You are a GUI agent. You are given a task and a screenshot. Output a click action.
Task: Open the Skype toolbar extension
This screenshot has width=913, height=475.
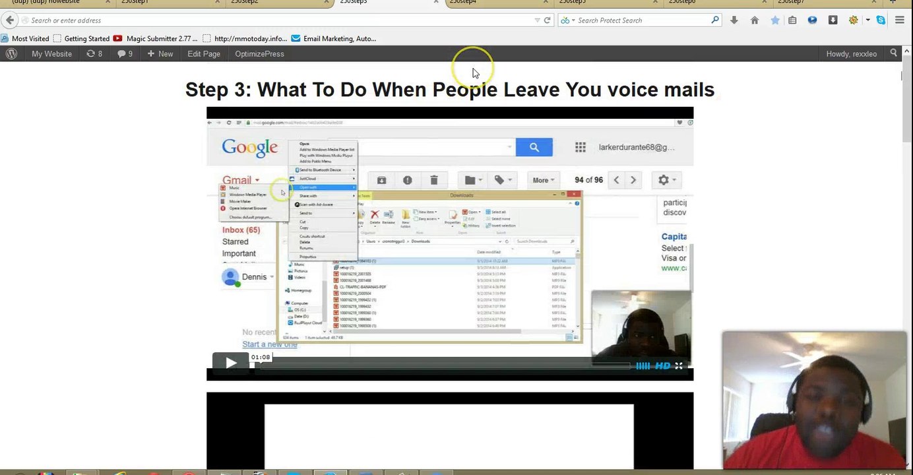881,20
